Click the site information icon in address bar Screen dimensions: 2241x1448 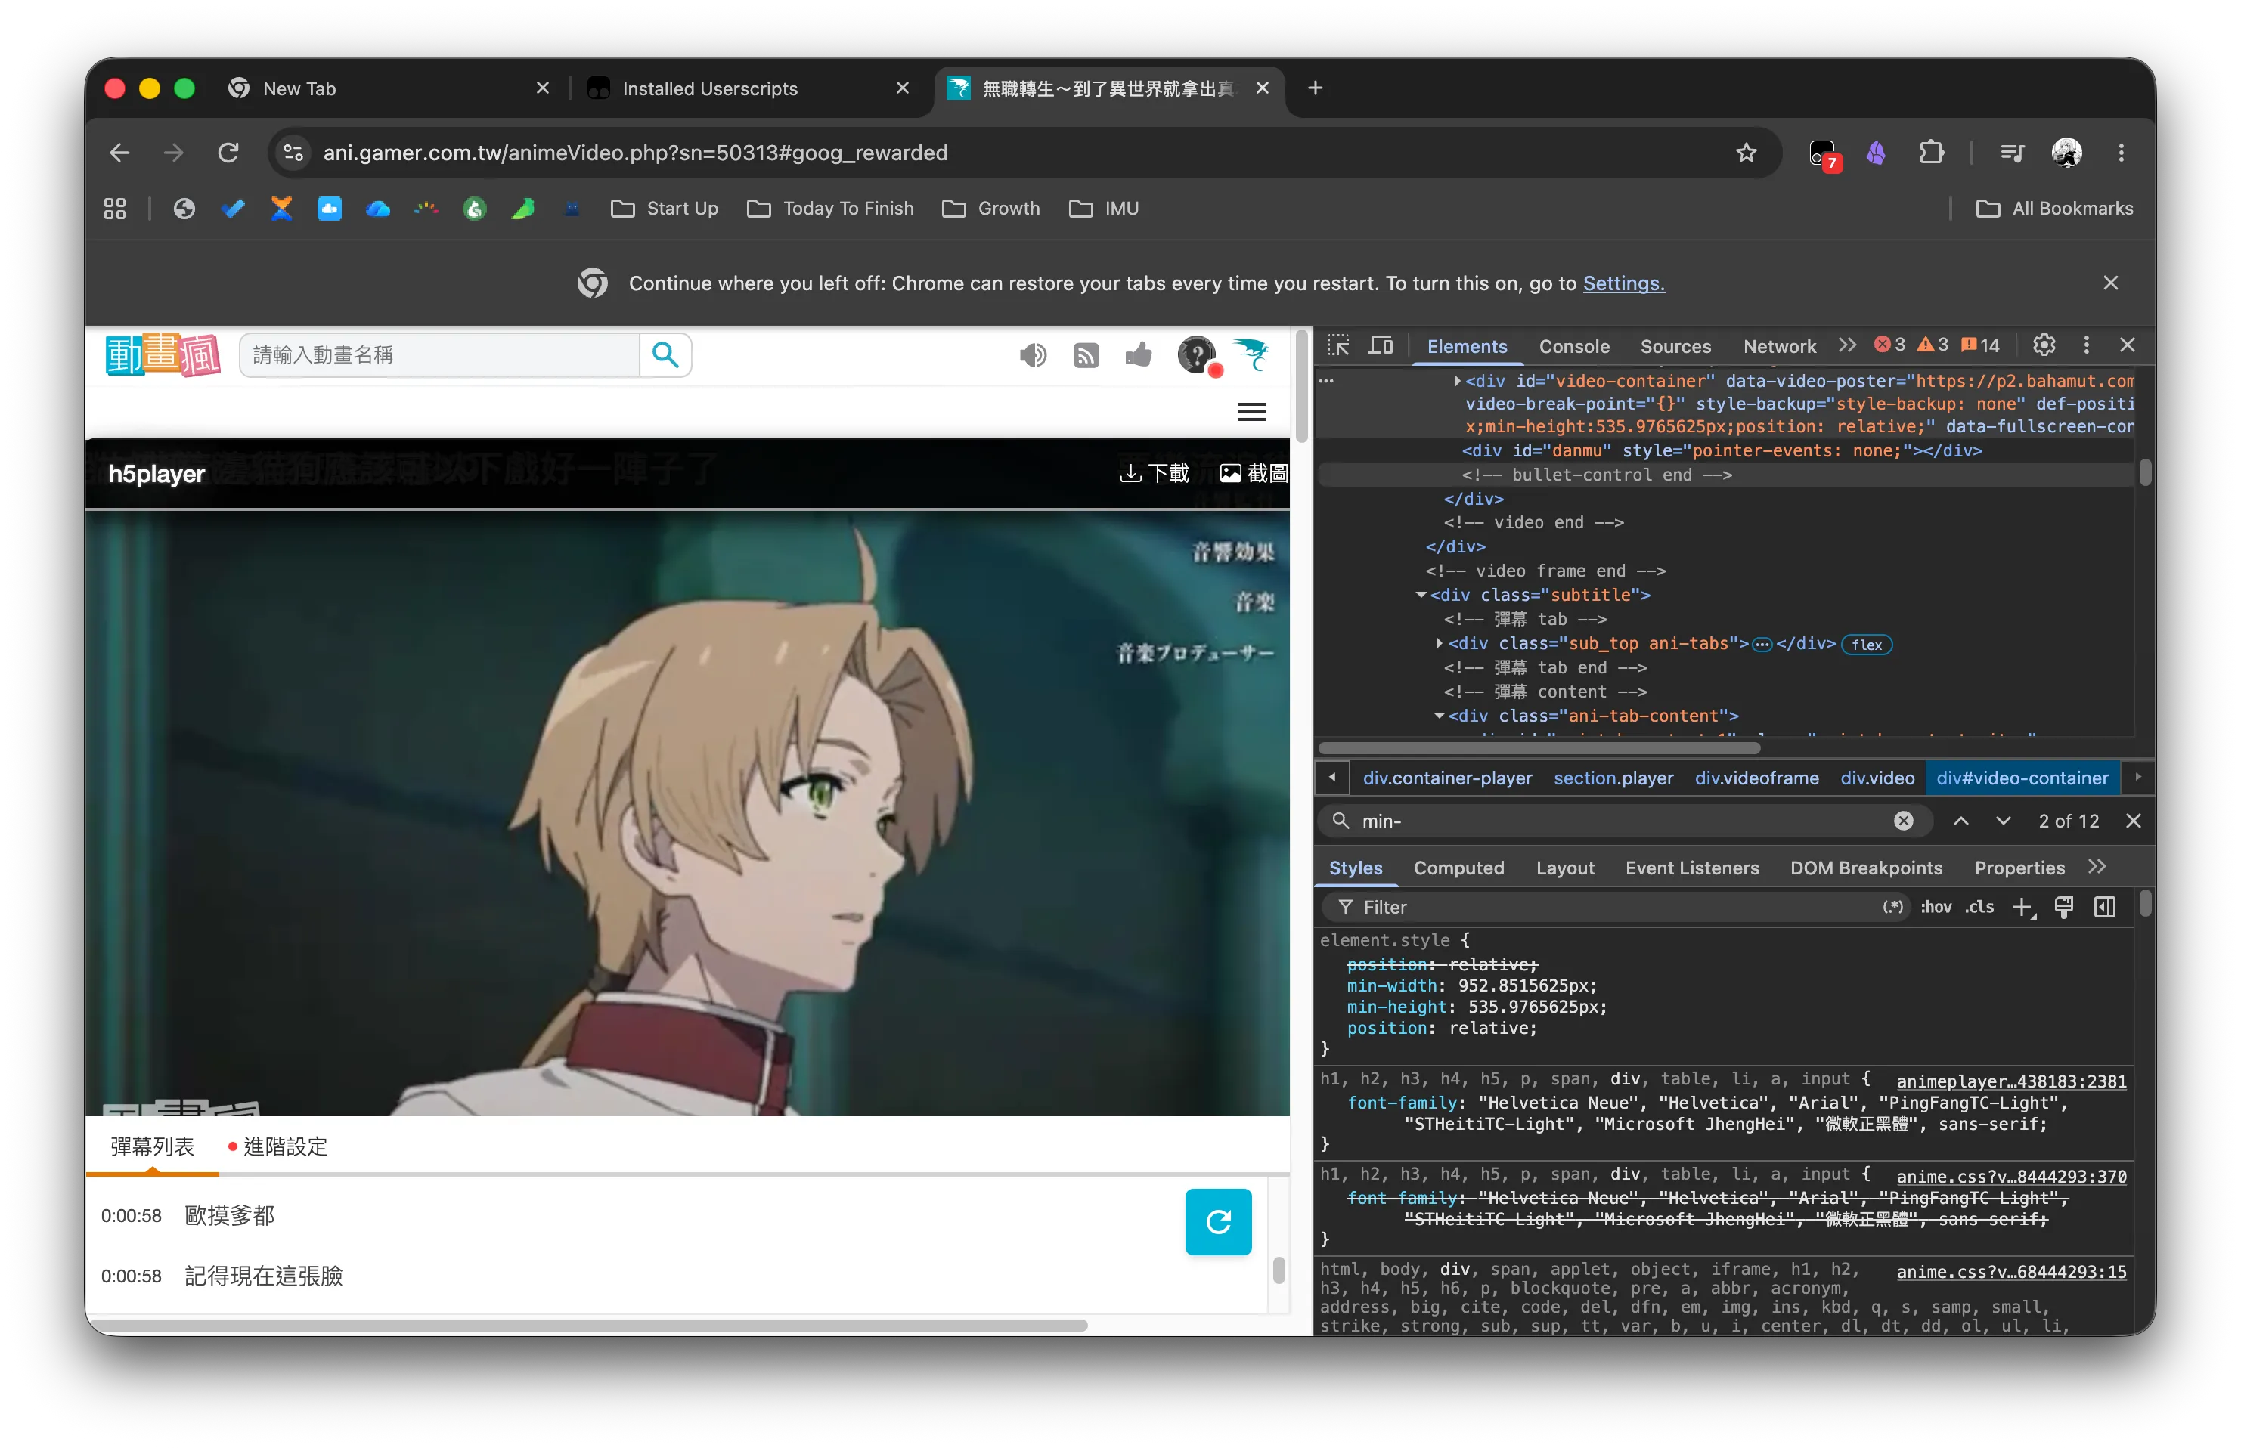293,153
